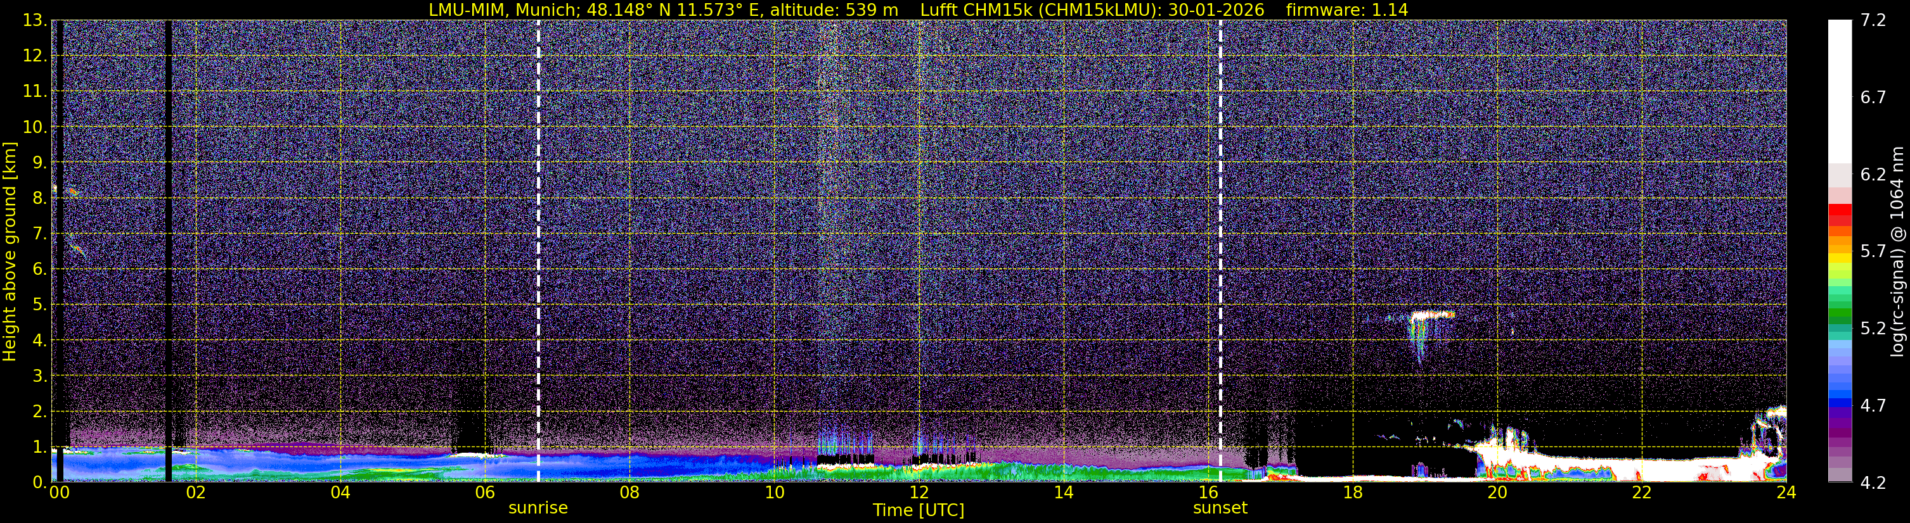Click the sunset dashed vertical line

1220,251
